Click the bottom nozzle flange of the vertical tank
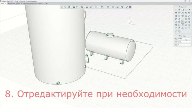This screenshot has width=192, height=108. tap(58, 83)
